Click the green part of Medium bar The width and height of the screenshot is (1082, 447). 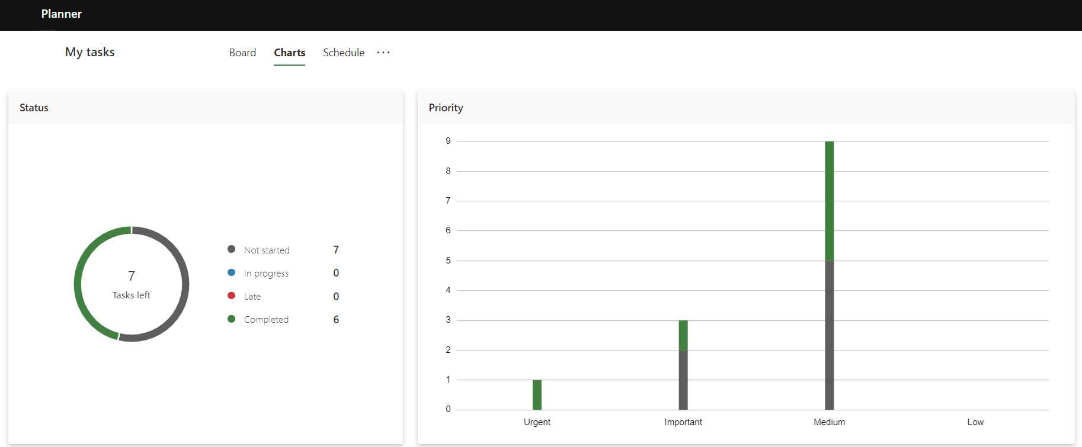[x=830, y=201]
